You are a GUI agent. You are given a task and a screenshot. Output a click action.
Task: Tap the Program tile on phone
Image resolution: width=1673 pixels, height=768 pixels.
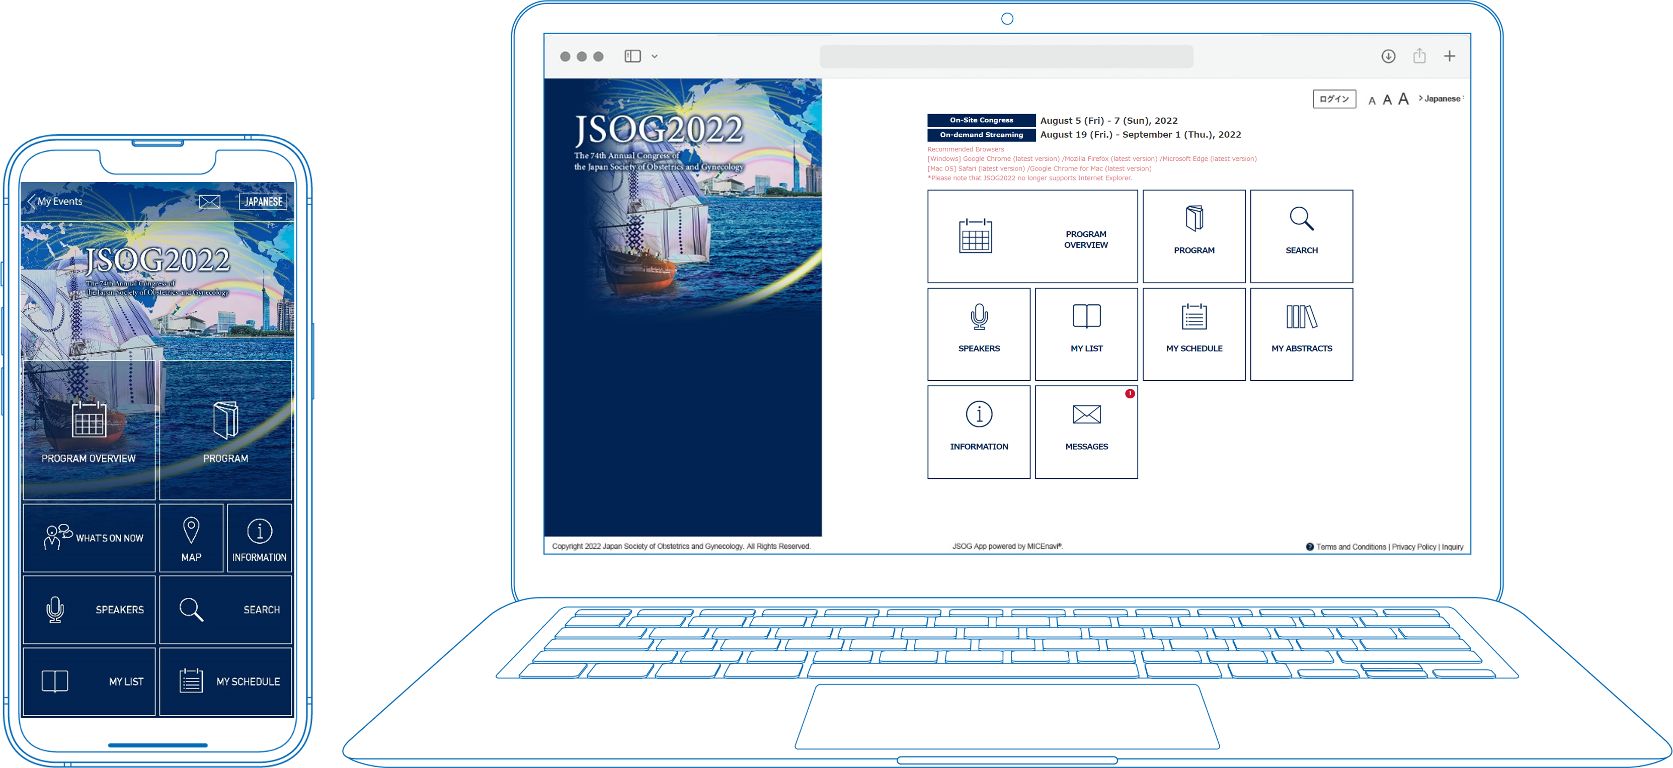pos(225,430)
